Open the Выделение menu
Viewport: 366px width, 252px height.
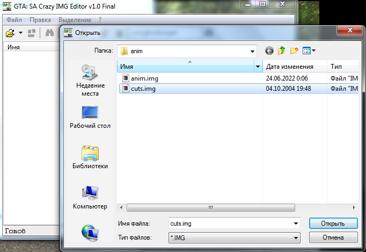click(75, 20)
